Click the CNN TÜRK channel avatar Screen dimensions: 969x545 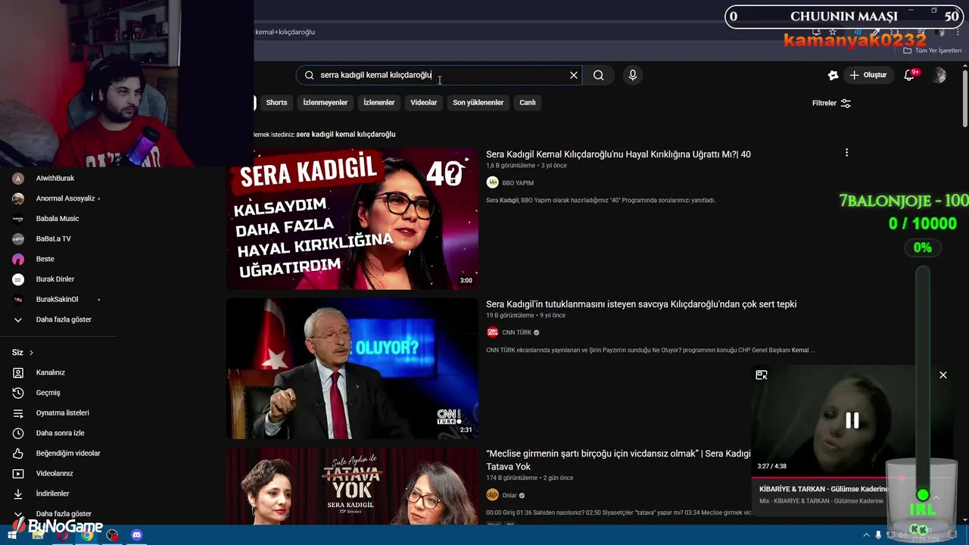[x=492, y=332]
